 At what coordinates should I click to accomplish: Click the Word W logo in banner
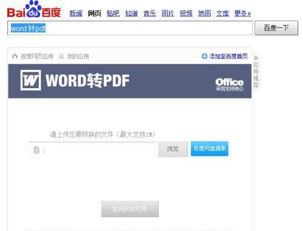click(x=31, y=80)
